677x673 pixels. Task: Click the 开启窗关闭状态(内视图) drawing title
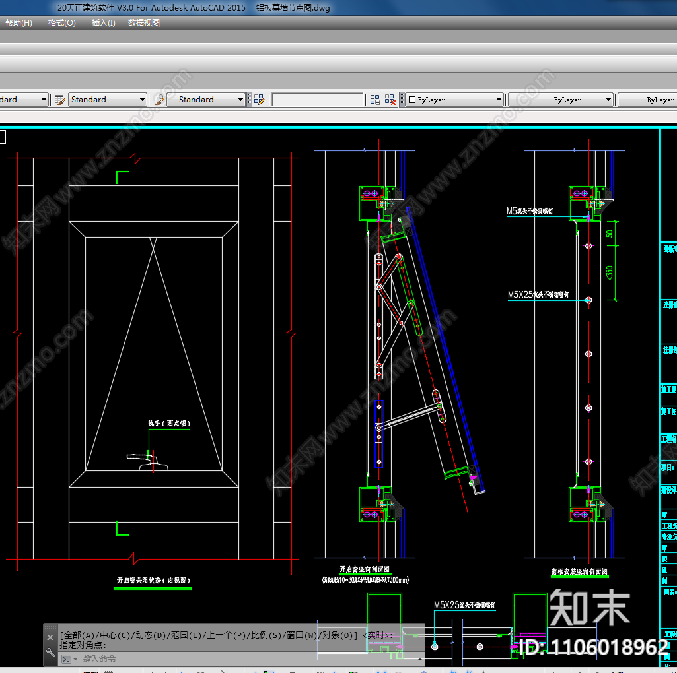tap(153, 580)
